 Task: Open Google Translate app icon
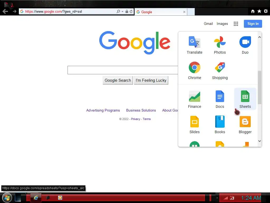point(194,42)
